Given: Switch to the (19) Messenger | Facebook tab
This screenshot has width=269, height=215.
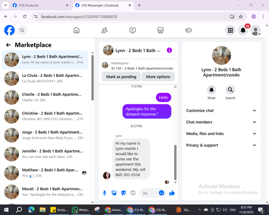Looking at the screenshot, I should tap(103, 5).
